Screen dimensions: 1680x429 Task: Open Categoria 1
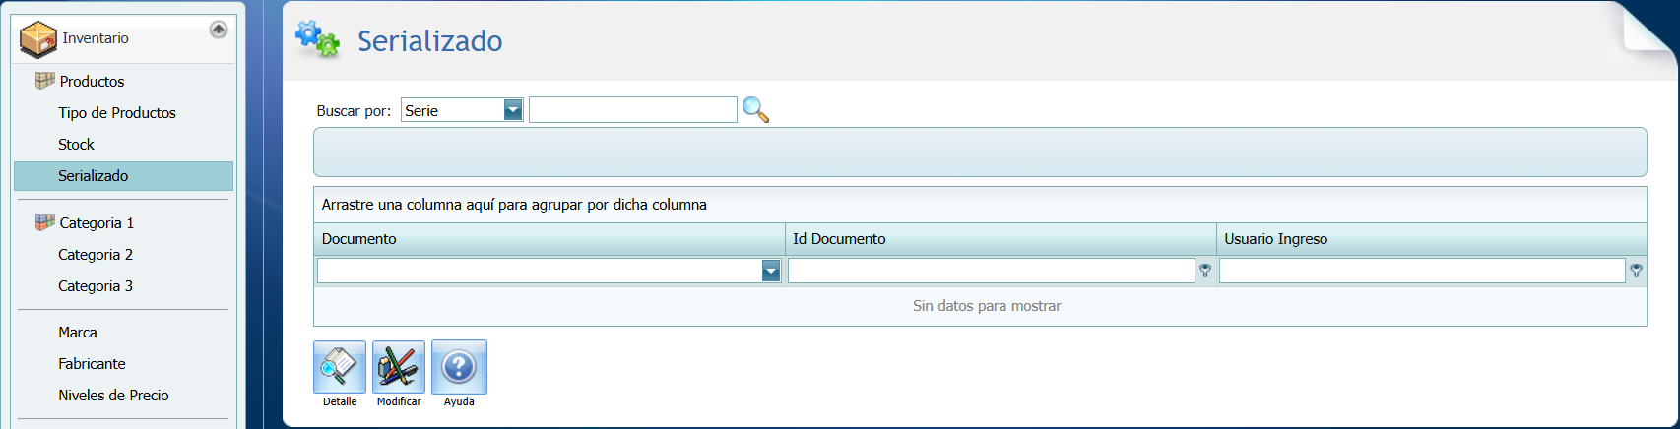(97, 223)
